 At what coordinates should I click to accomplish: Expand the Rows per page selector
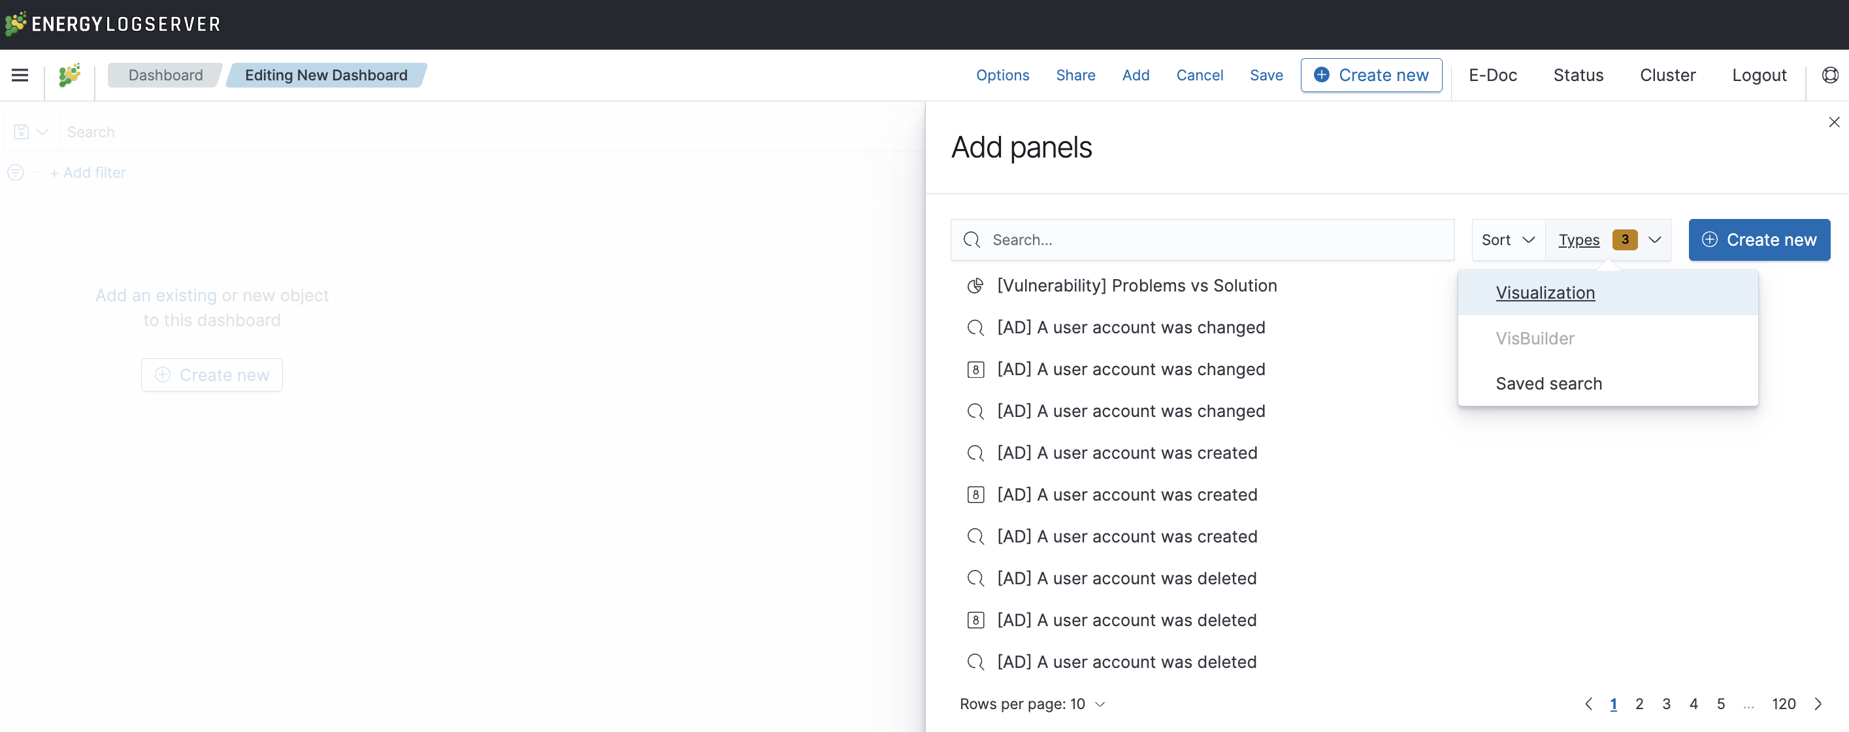click(x=1032, y=704)
